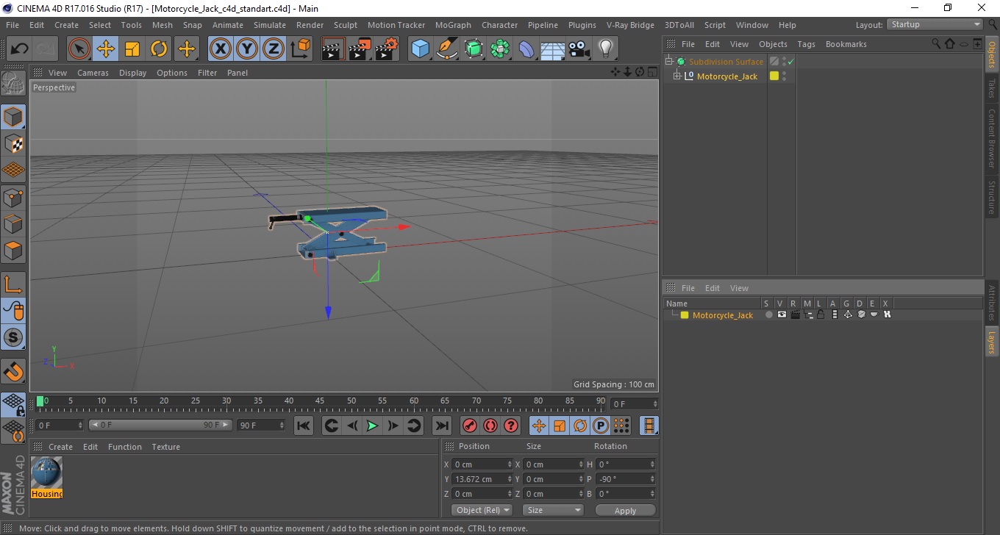Screen dimensions: 1000x535
Task: Open the Simulate menu
Action: (269, 25)
